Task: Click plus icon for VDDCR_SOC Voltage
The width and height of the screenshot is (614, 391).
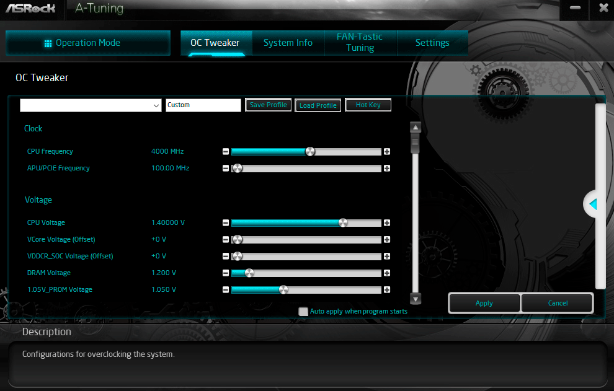Action: (x=387, y=257)
